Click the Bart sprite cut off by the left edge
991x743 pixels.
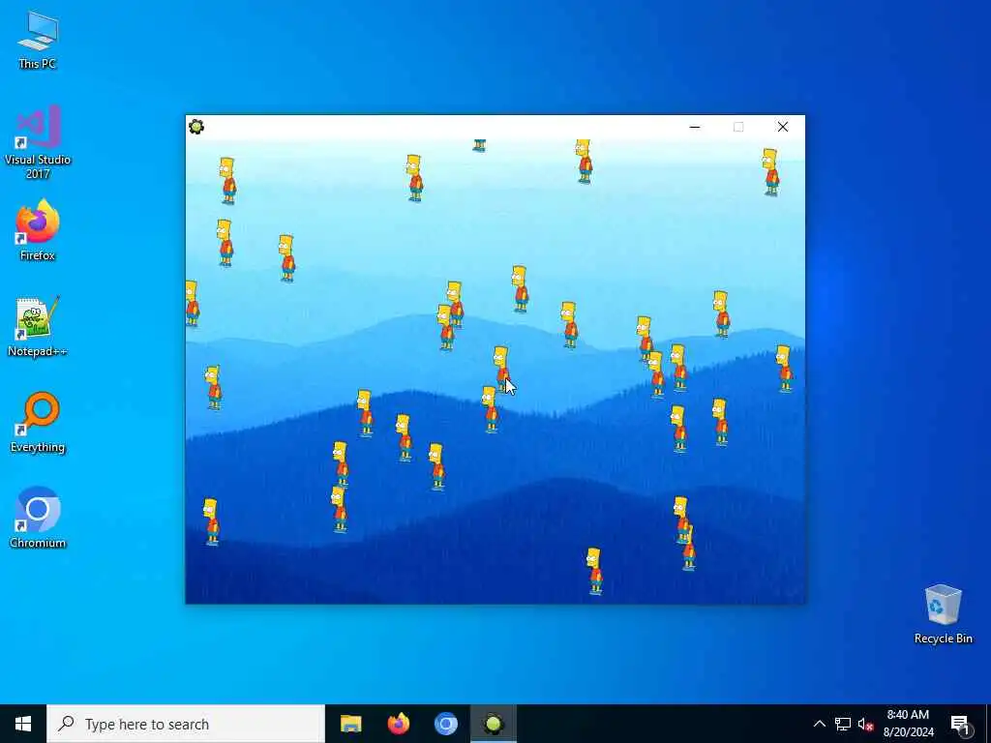coord(193,303)
